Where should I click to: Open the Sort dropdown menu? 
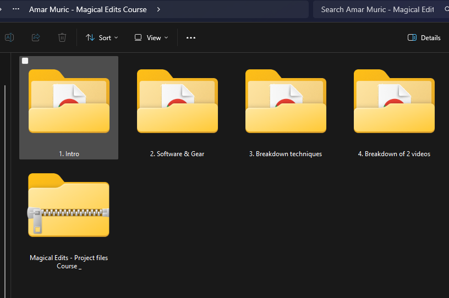[x=102, y=38]
